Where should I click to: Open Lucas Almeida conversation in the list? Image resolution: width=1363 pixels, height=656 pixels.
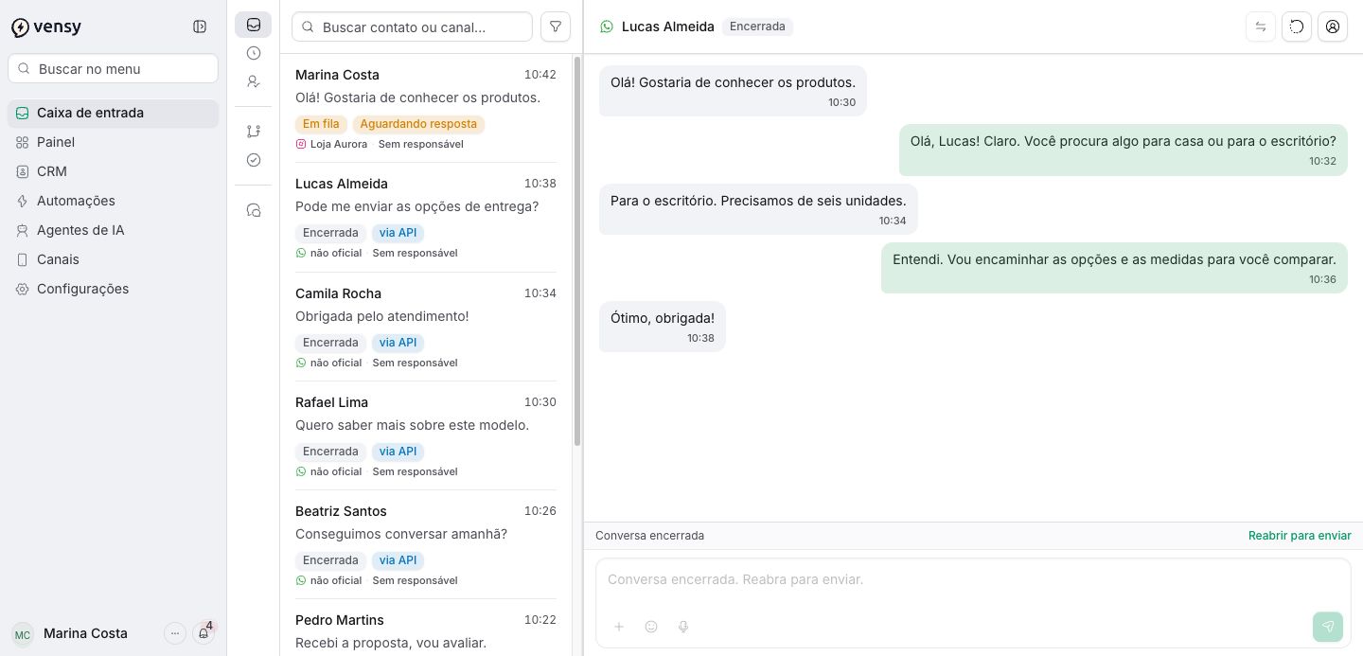(x=426, y=217)
